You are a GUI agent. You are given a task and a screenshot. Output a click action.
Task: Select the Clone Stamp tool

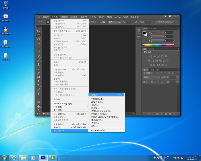pos(38,64)
